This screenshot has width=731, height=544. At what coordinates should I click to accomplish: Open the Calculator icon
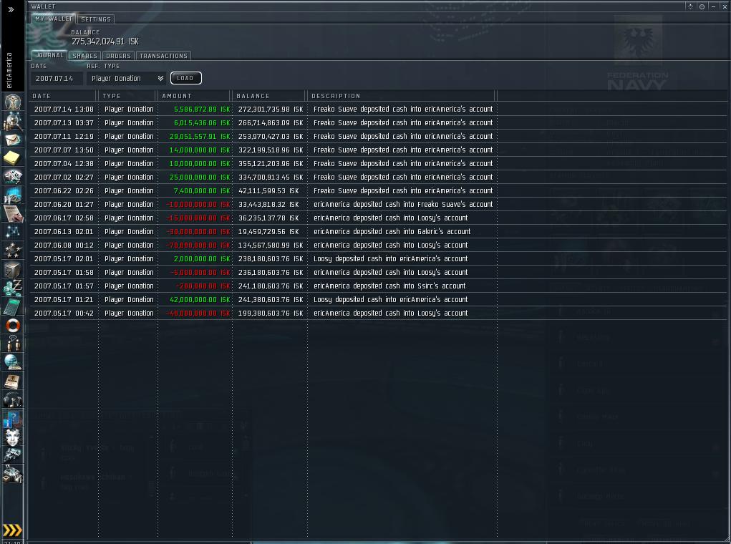pos(13,307)
